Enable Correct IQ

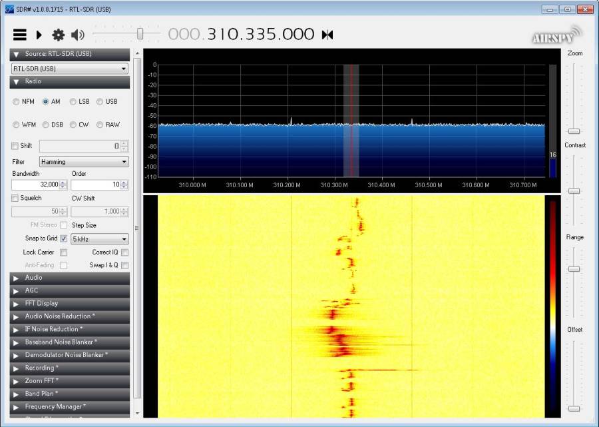point(124,252)
